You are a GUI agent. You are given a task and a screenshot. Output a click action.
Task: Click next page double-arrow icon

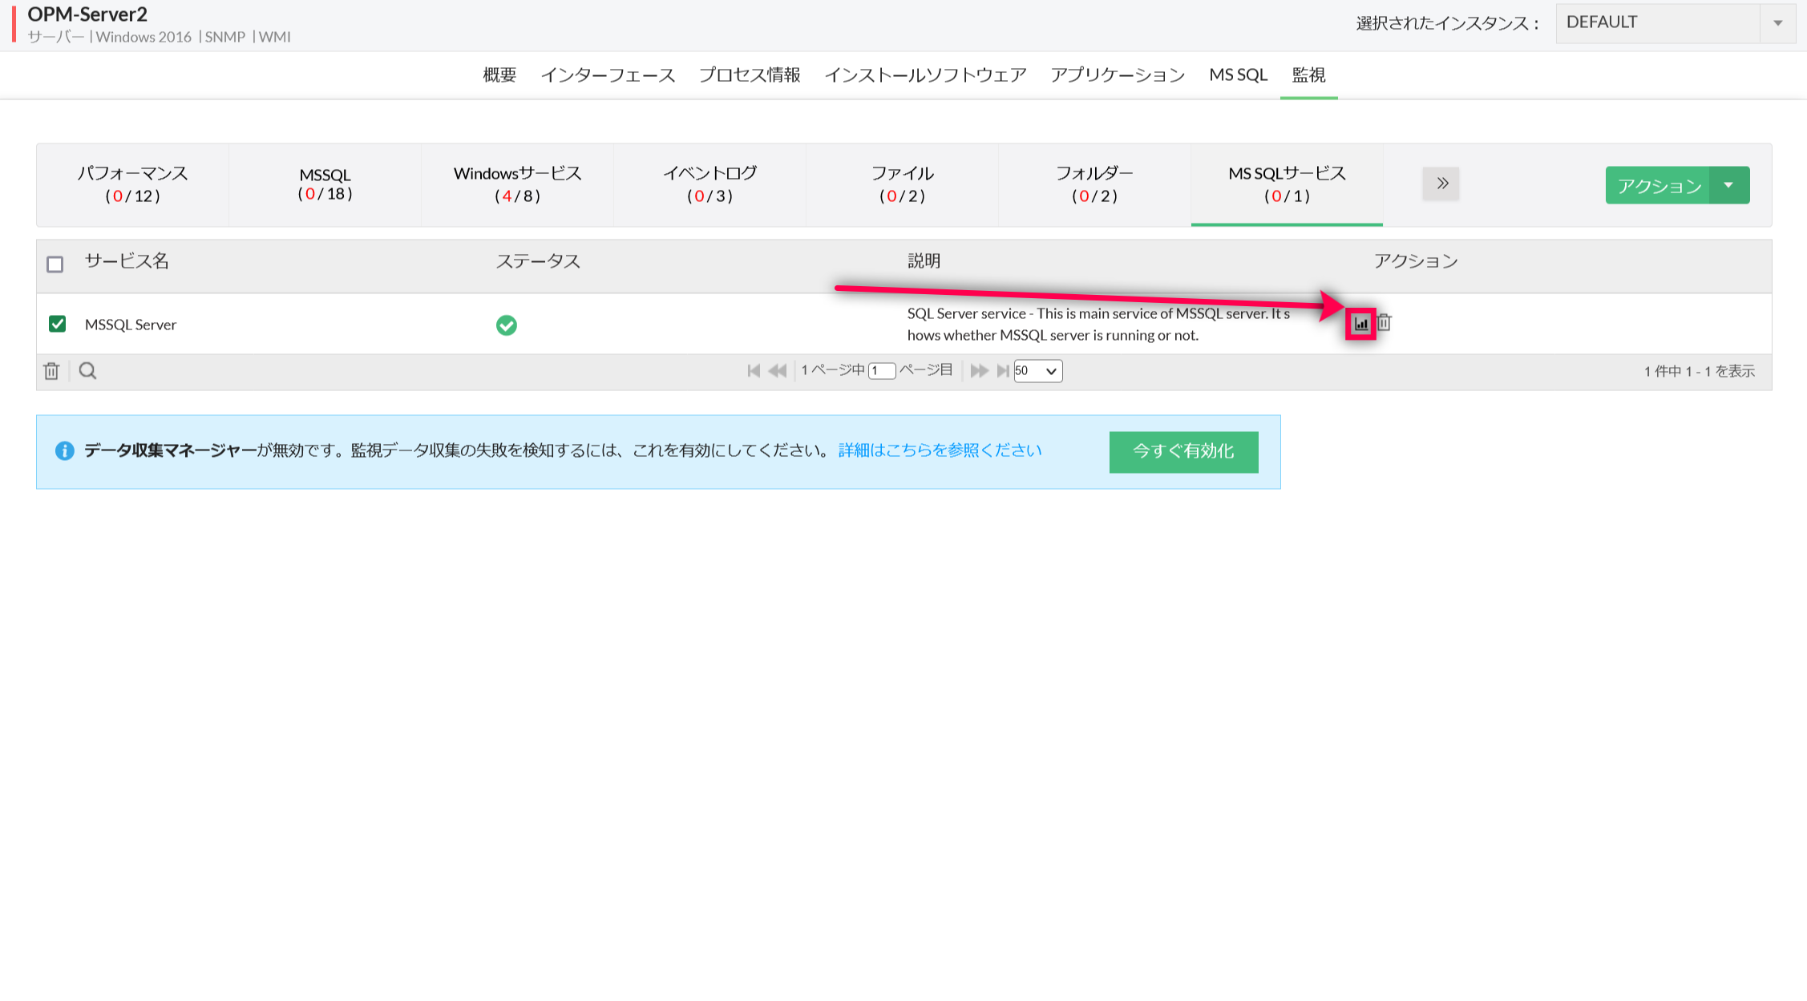(979, 371)
